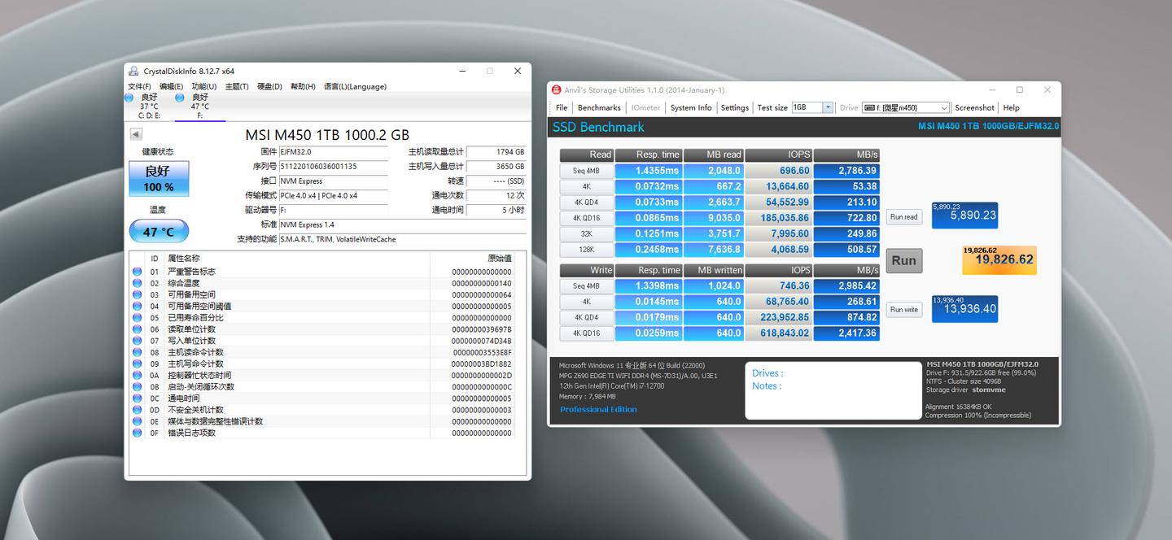The width and height of the screenshot is (1172, 540).
Task: Click inside the Drives and Notes field
Action: (830, 390)
